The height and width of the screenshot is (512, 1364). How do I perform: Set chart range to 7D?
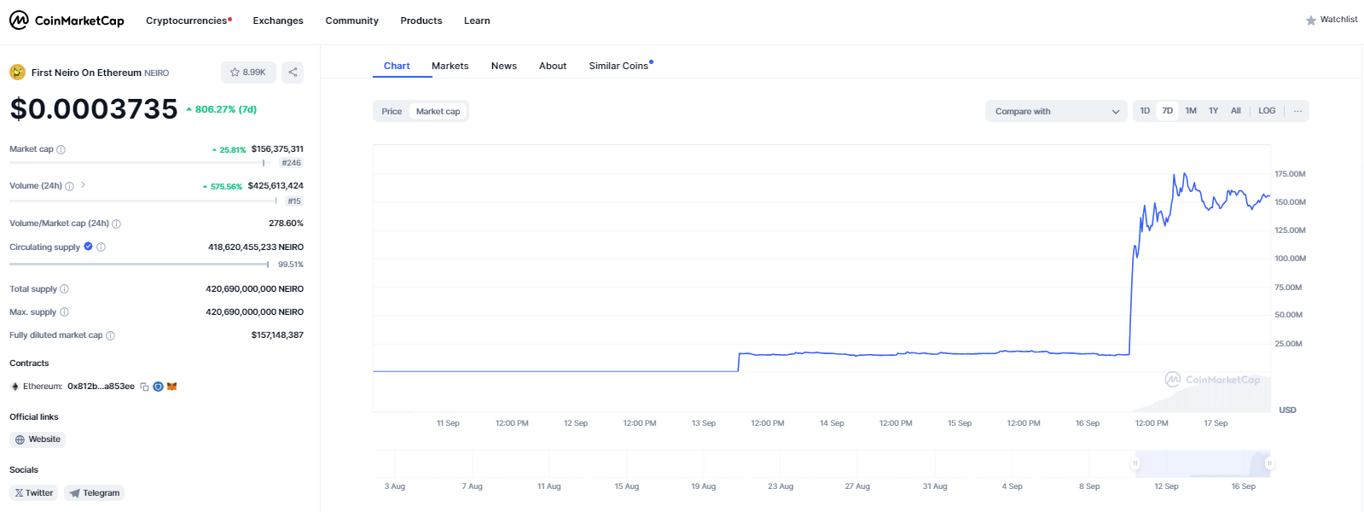click(x=1167, y=111)
